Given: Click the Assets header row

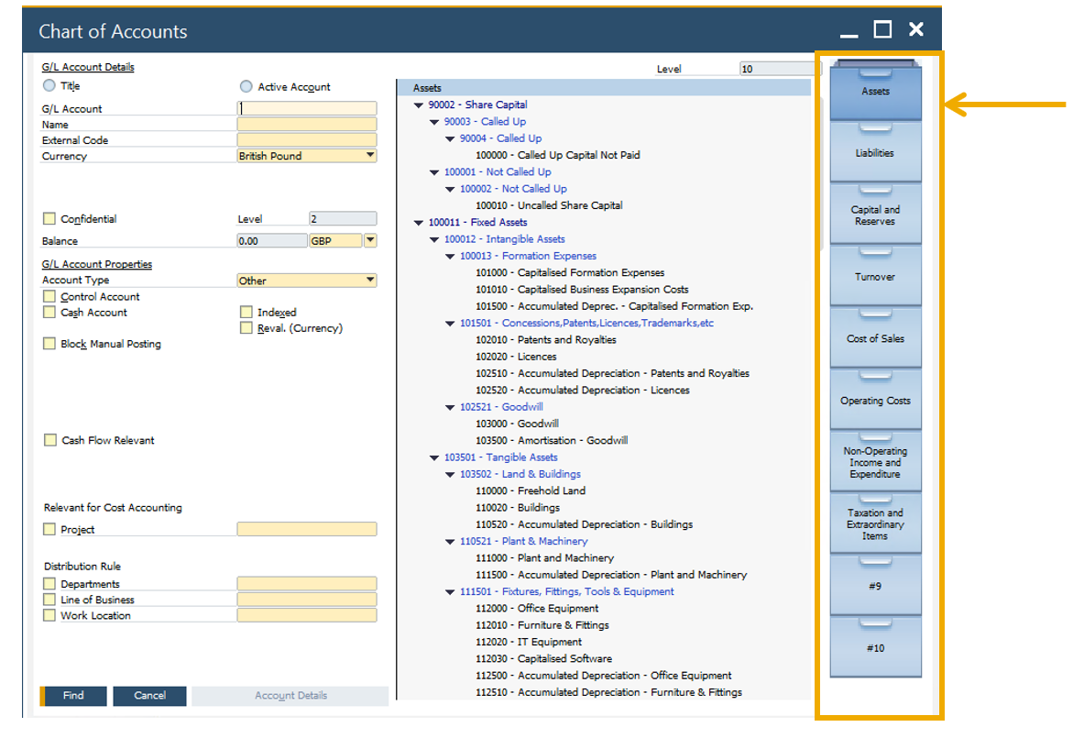Looking at the screenshot, I should tap(605, 88).
